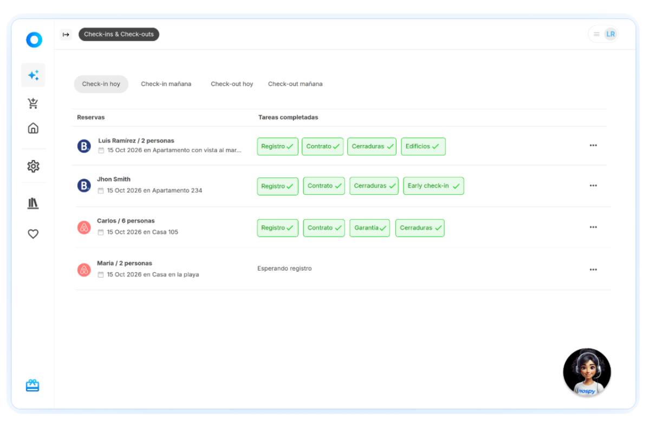Open the books library sidebar icon

(33, 204)
